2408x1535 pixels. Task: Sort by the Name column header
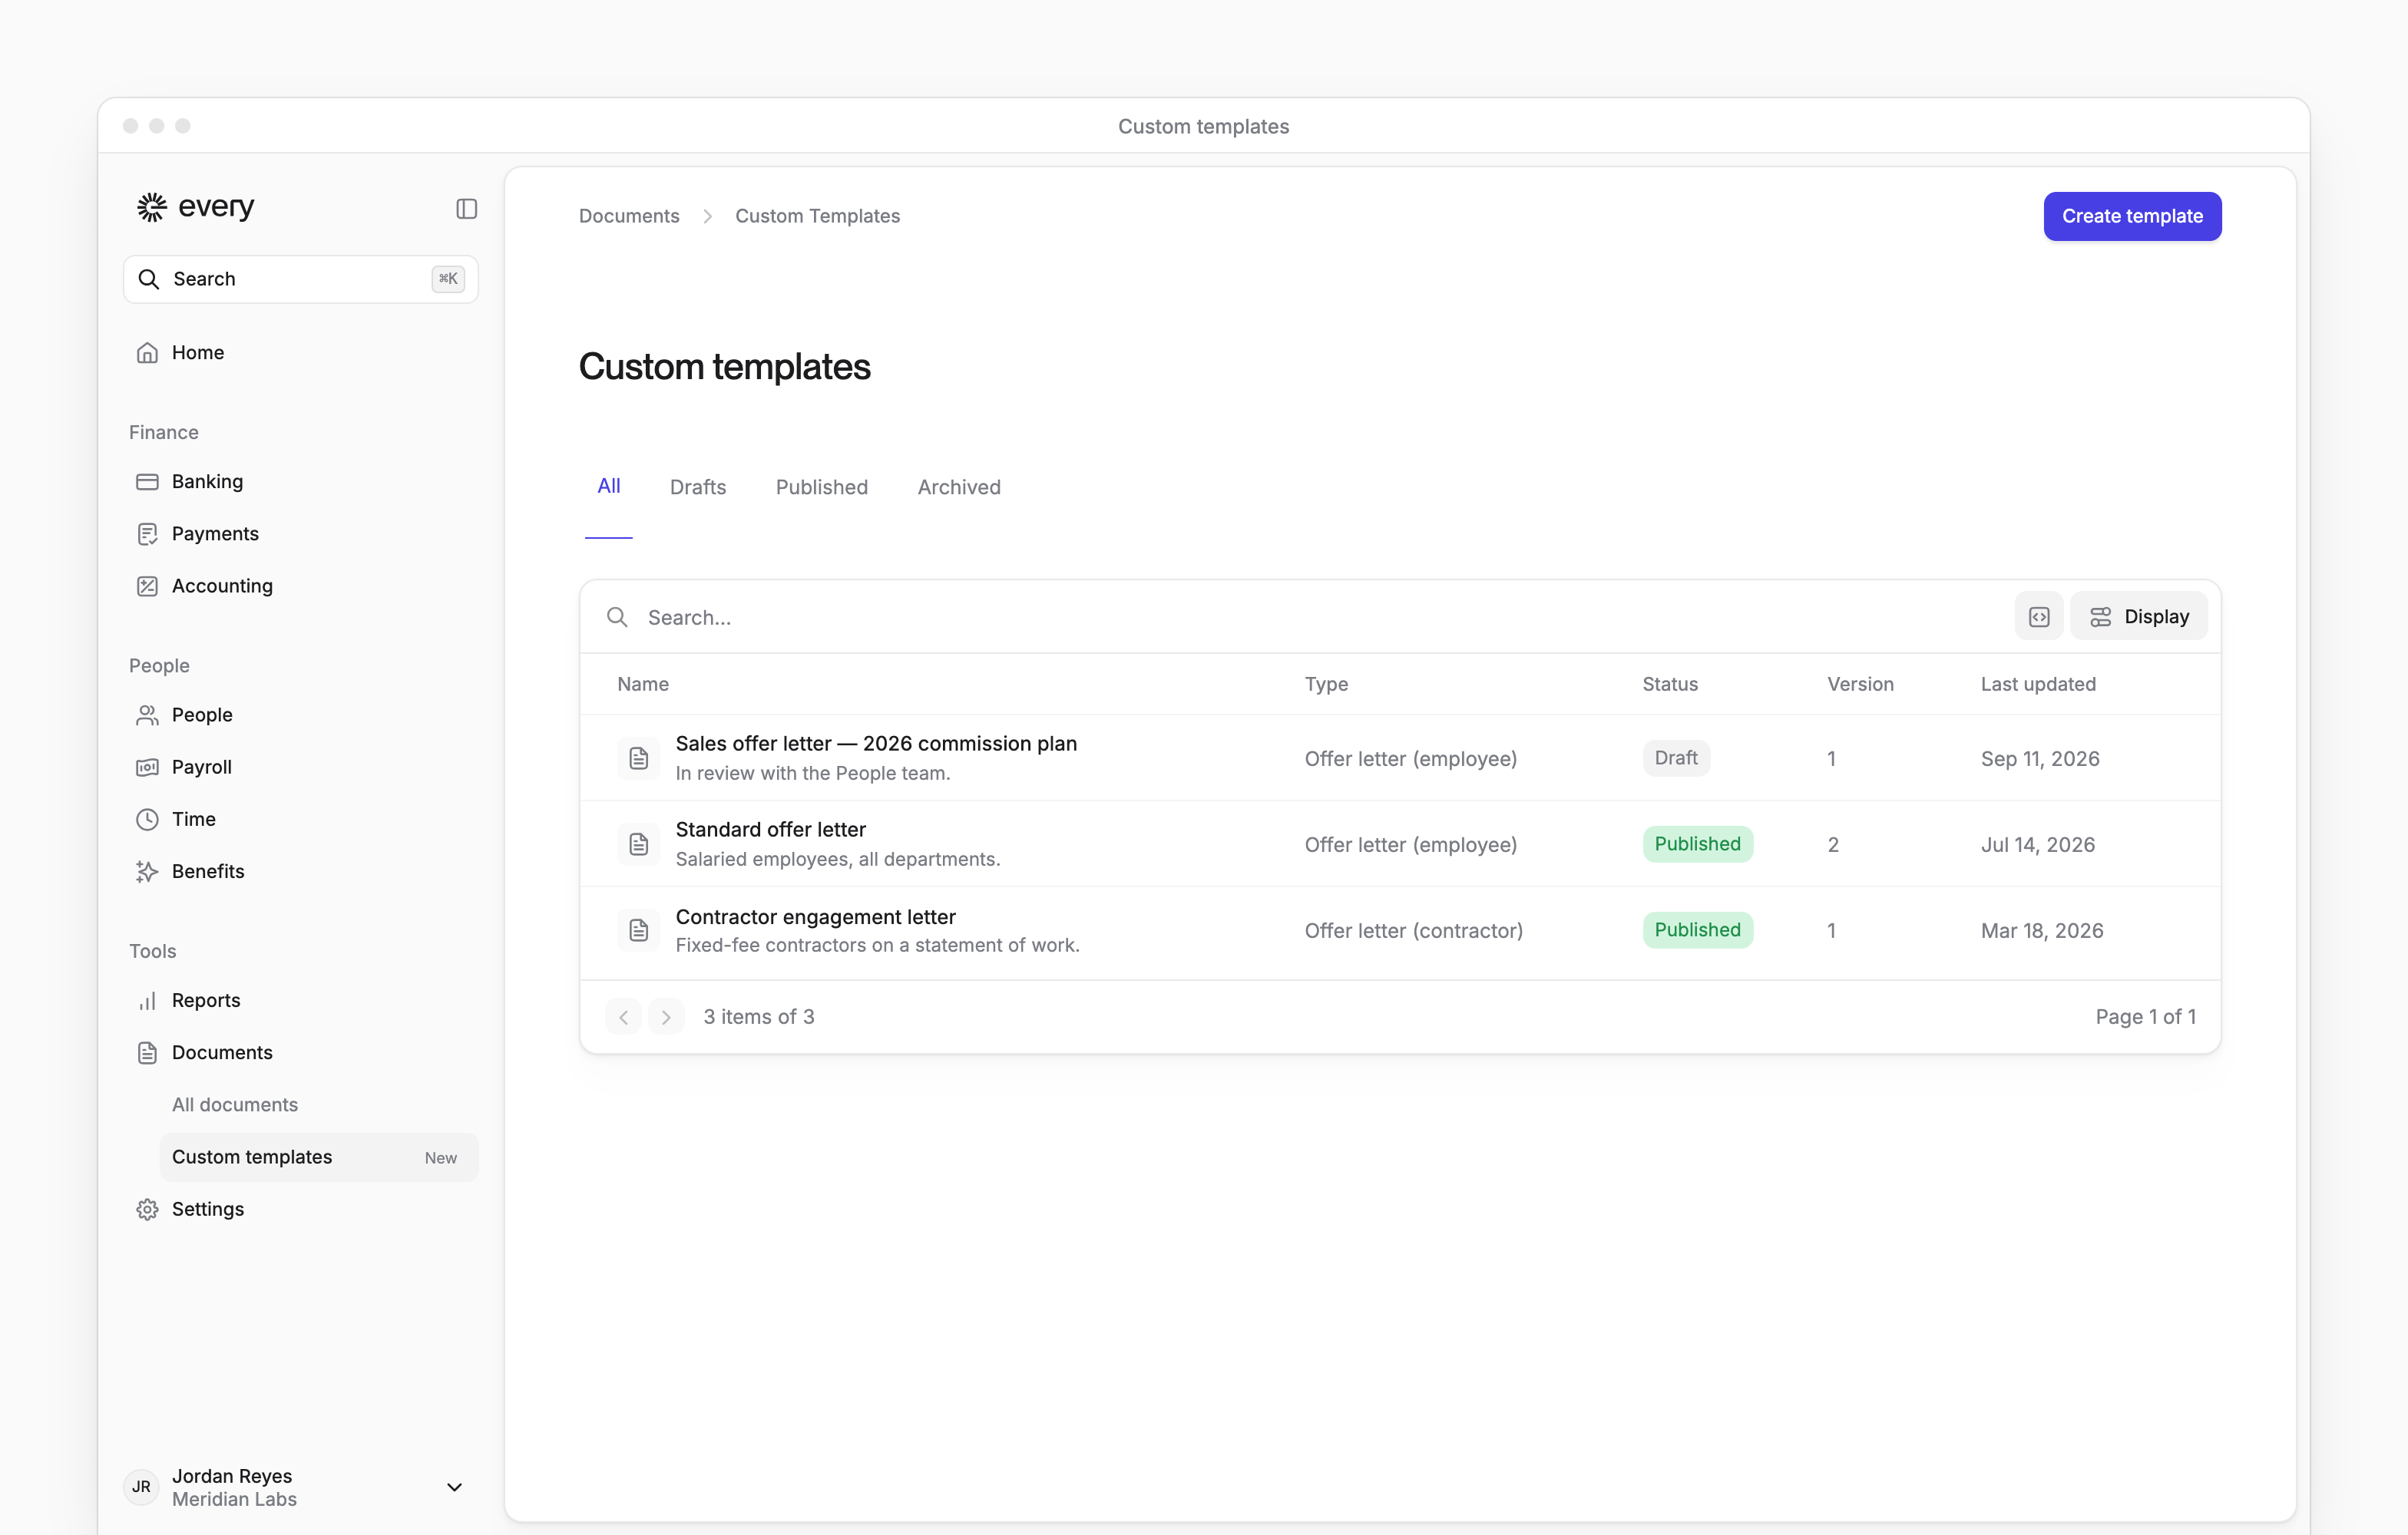tap(643, 684)
